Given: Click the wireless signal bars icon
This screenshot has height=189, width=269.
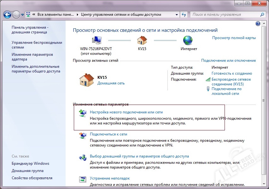Looking at the screenshot, I should [x=208, y=79].
